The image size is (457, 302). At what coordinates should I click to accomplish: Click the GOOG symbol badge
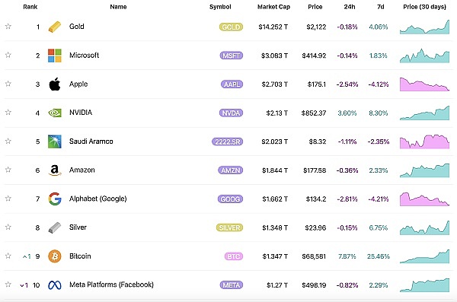click(230, 199)
